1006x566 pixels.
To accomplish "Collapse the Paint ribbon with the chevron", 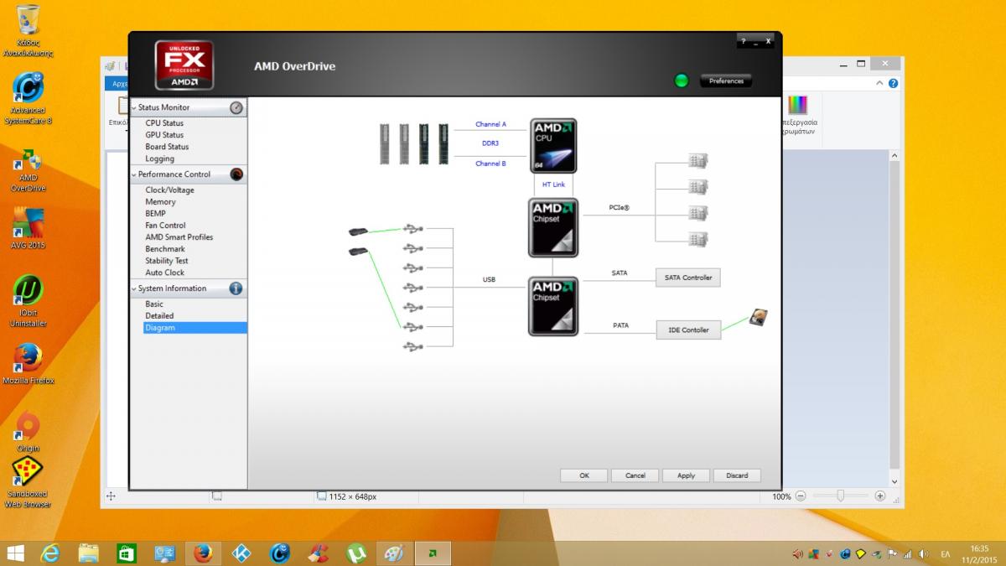I will tap(880, 83).
